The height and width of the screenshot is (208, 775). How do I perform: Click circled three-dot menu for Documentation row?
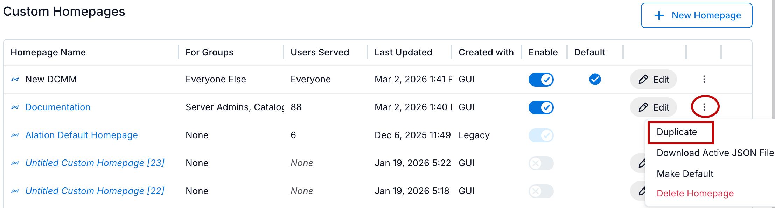[704, 107]
